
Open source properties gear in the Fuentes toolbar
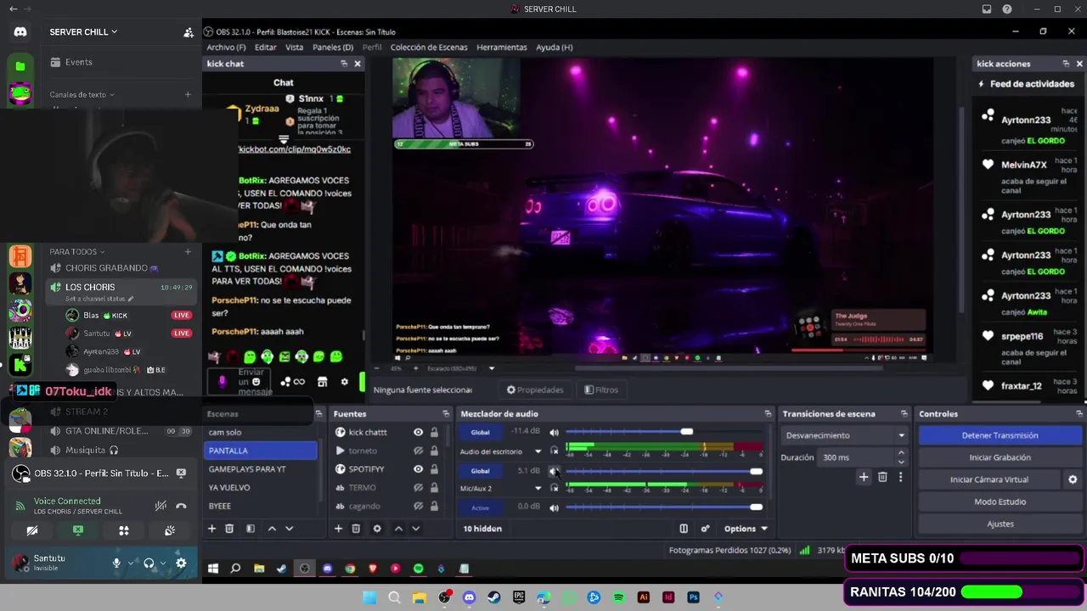pyautogui.click(x=377, y=529)
